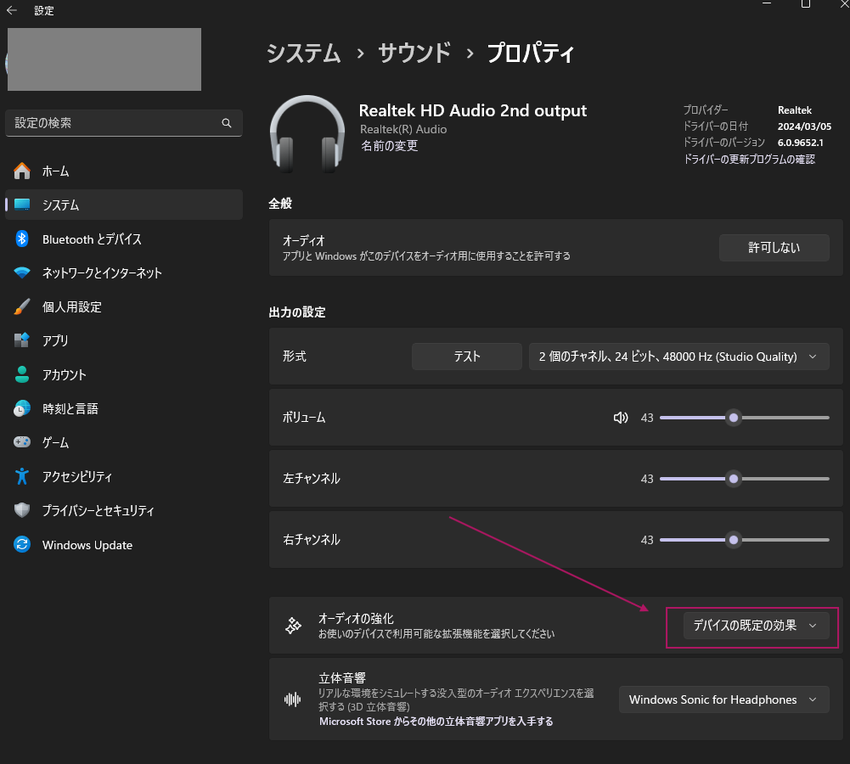Click the search magnifier icon
This screenshot has height=764, width=850.
tap(227, 123)
